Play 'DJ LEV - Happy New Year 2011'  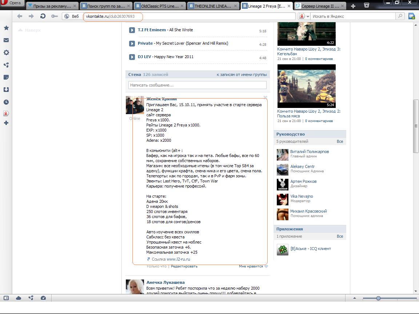[x=132, y=57]
